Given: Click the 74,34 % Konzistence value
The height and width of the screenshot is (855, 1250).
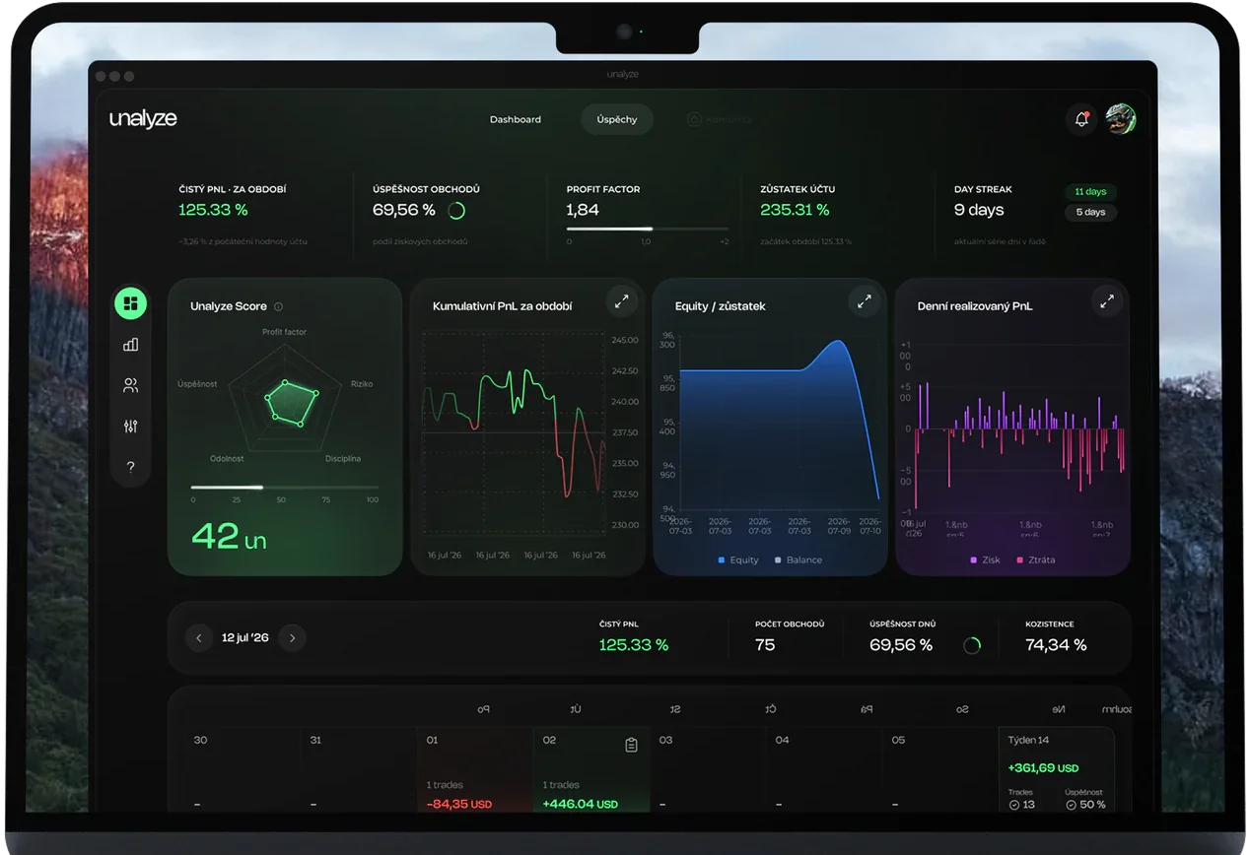Looking at the screenshot, I should pos(1056,645).
